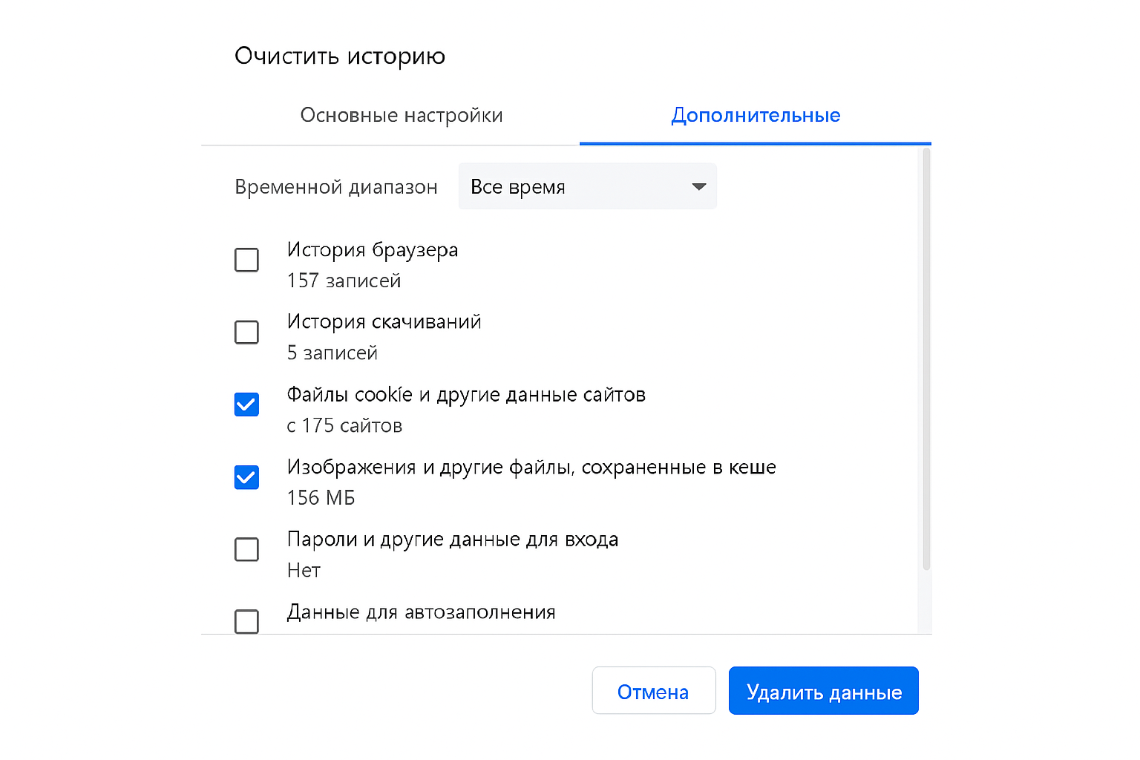Click the 5 записей downloads count
This screenshot has width=1140, height=760.
point(332,353)
